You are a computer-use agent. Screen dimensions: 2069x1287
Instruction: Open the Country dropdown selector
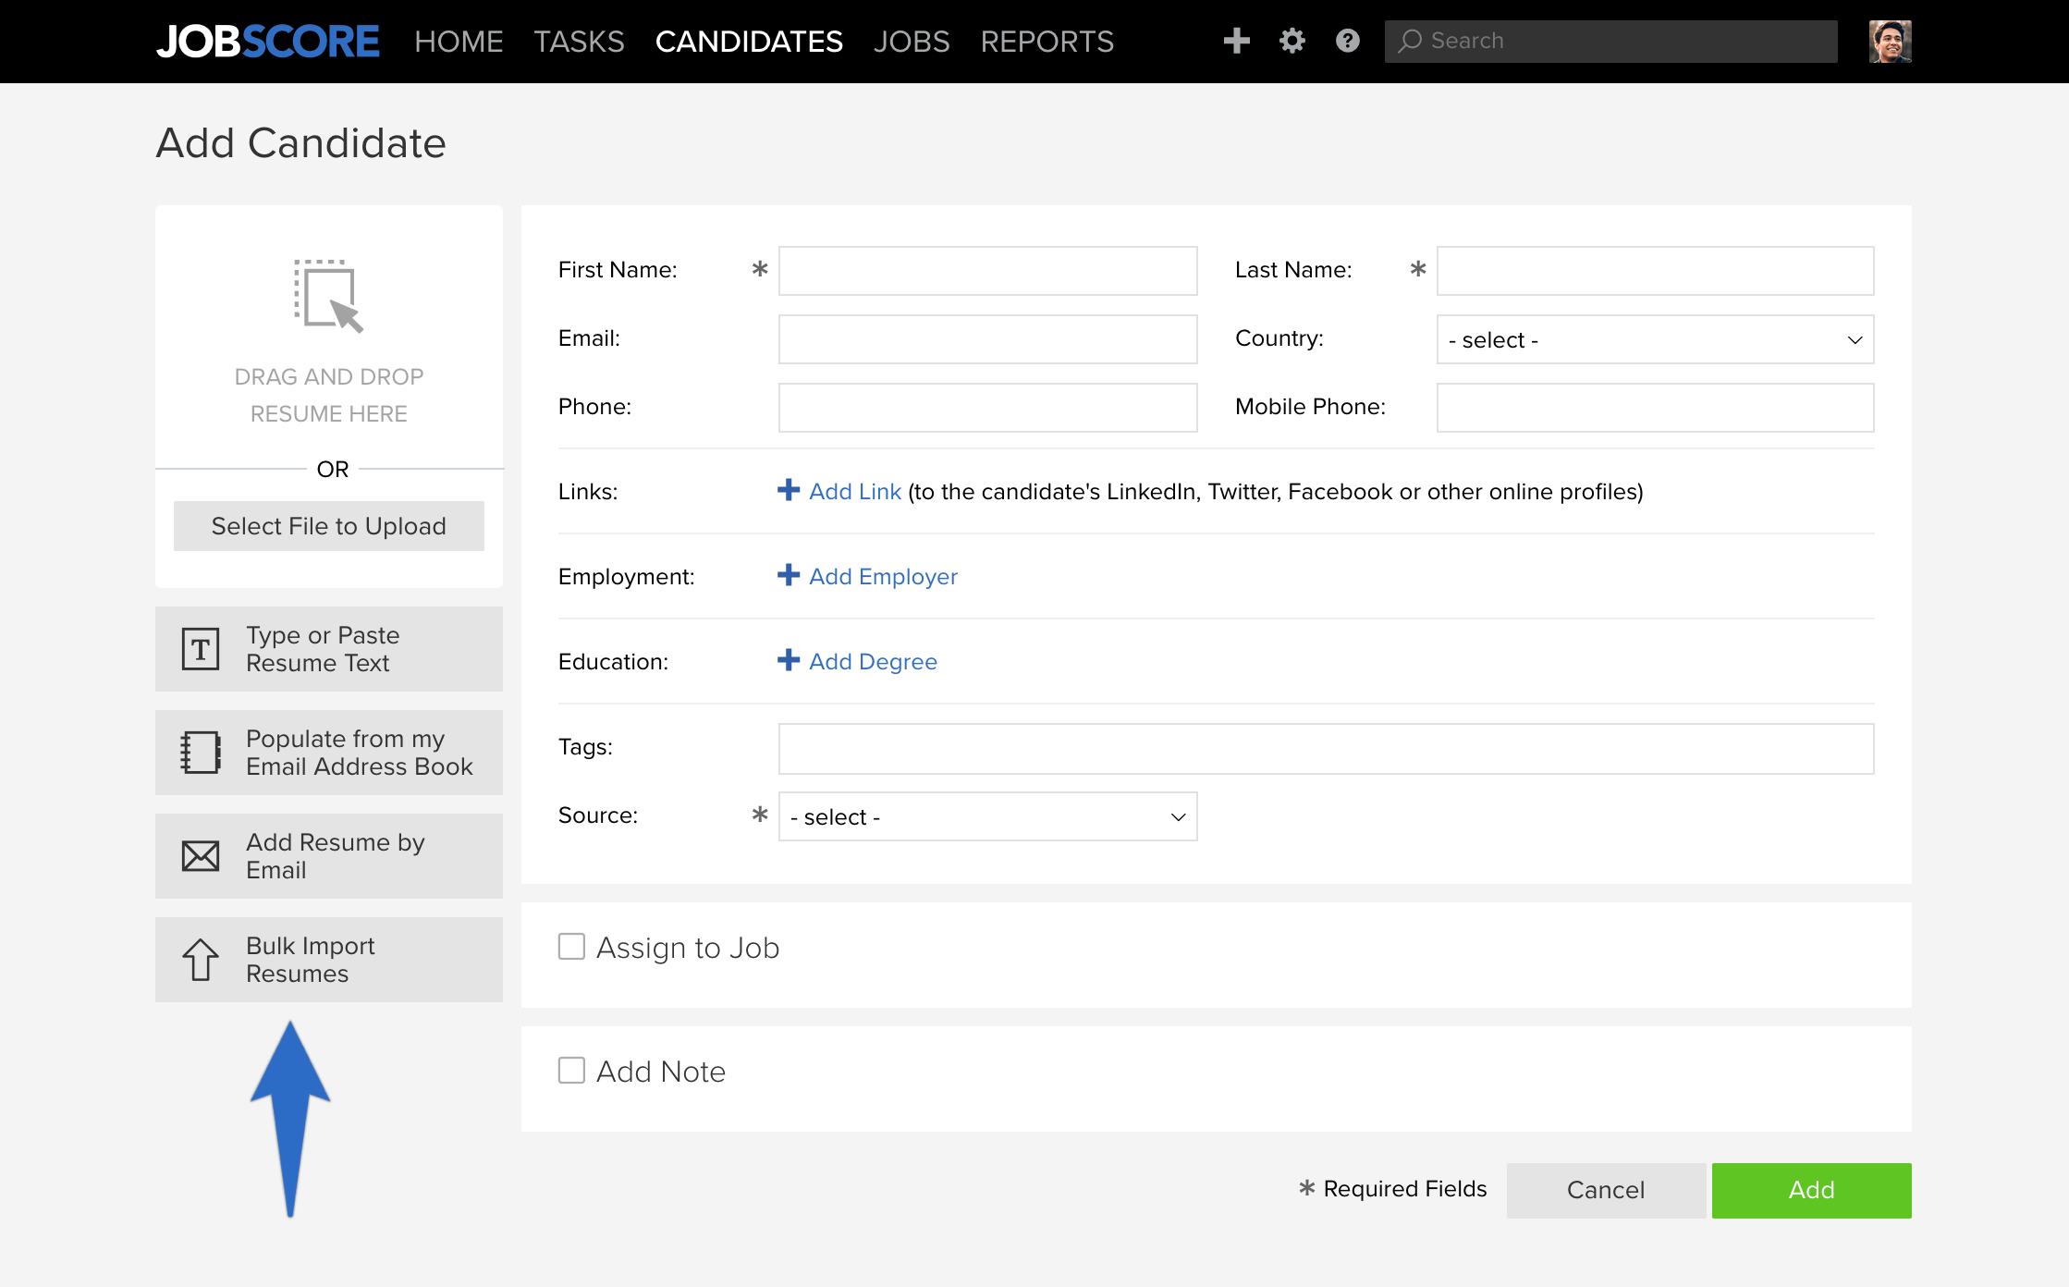(1656, 339)
